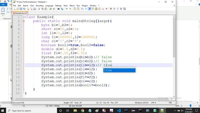The width and height of the screenshot is (200, 113).
Task: Click the blue File tab in background window
Action: [x=3, y=4]
